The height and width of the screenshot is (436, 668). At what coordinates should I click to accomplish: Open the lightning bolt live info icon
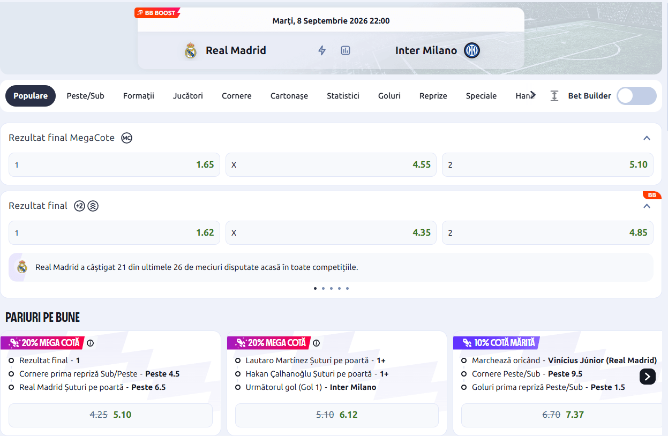click(322, 50)
